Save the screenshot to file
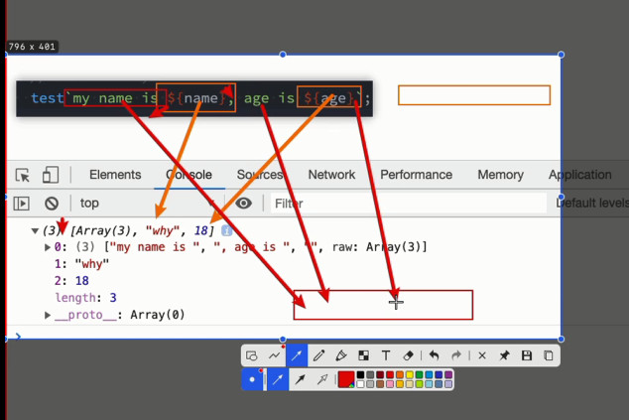 click(x=526, y=355)
